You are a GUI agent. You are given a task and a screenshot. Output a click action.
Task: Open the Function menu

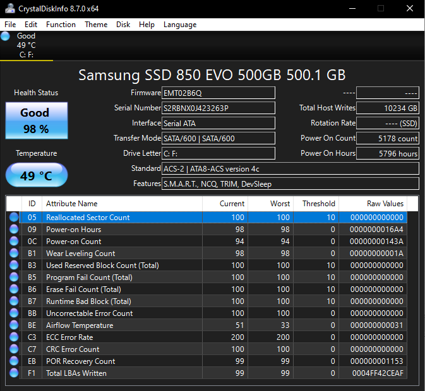61,25
